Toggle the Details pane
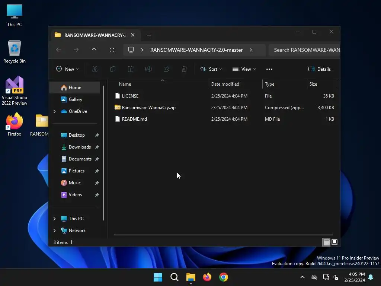This screenshot has width=381, height=286. tap(319, 69)
